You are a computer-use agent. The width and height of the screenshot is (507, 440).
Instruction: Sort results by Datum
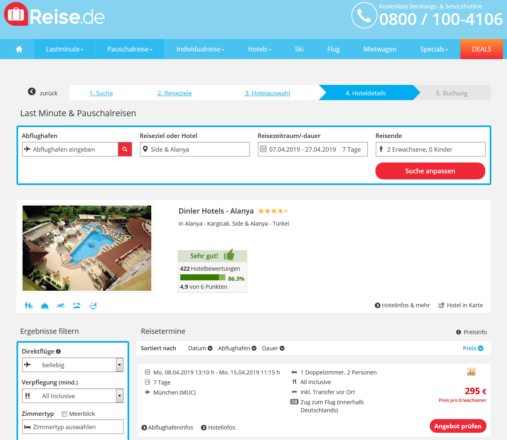(x=200, y=348)
